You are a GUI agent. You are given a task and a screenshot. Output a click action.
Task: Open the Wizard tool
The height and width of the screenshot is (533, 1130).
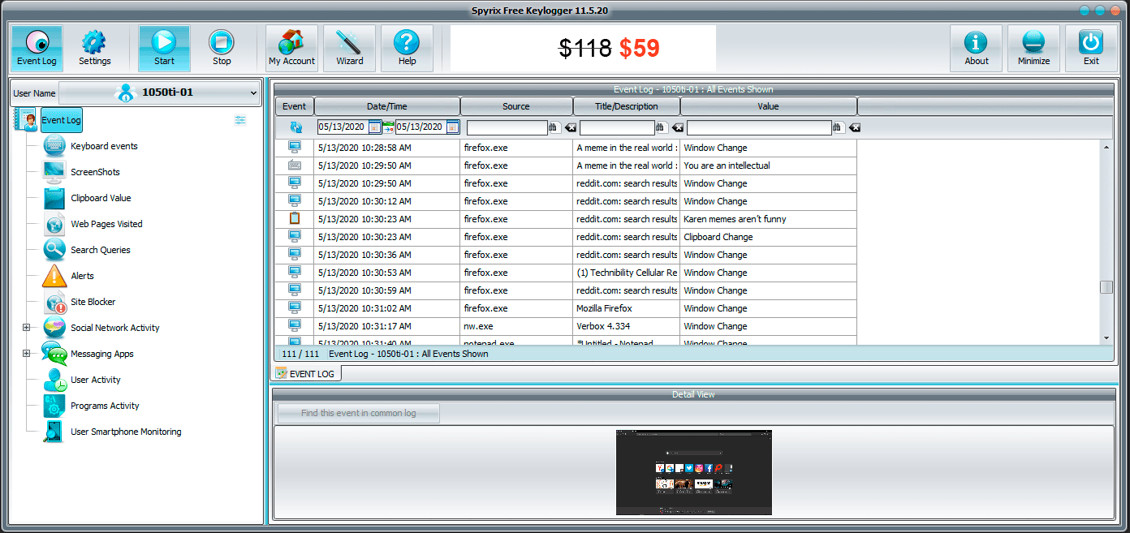point(349,48)
